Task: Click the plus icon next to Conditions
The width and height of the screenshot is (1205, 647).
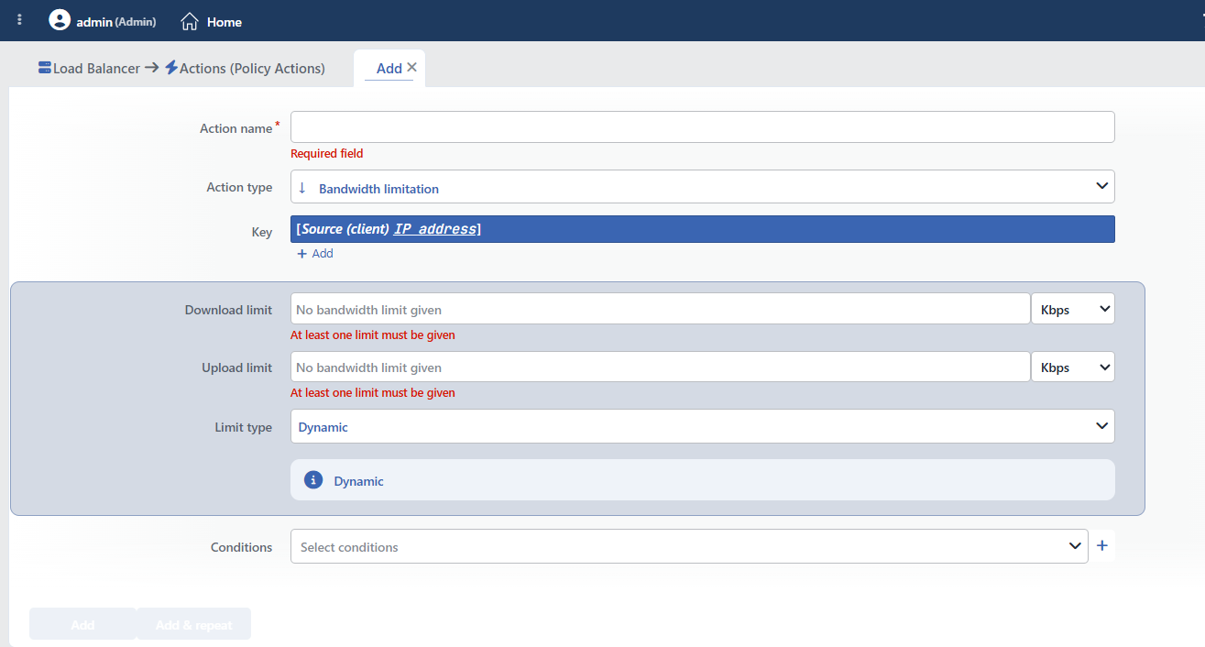Action: point(1102,546)
